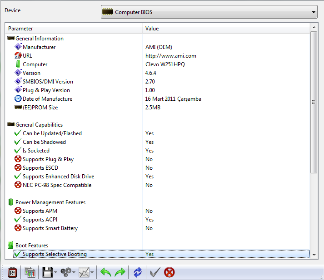This screenshot has height=280, width=324.
Task: Click the green back arrow
Action: (106, 272)
